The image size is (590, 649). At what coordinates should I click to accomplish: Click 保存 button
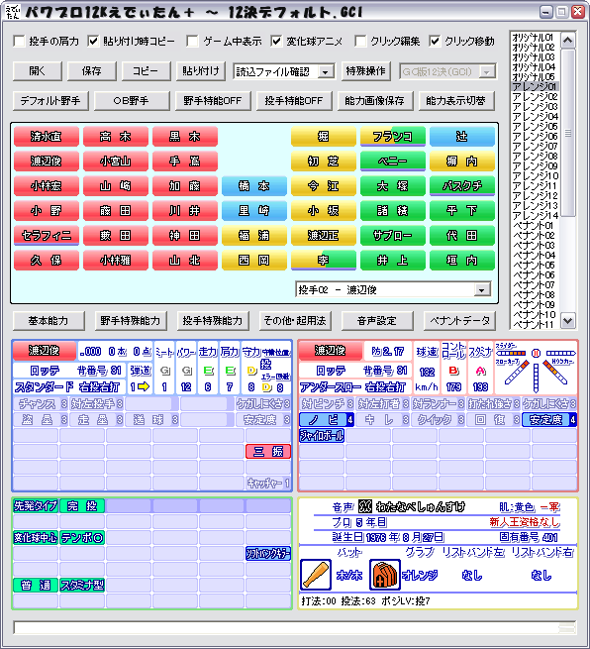coord(91,71)
